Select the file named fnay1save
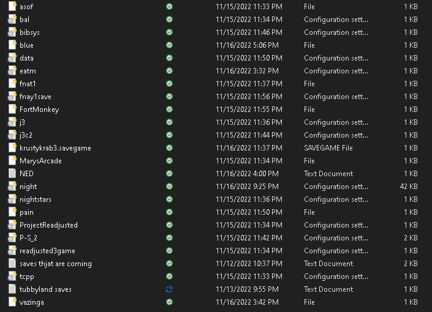This screenshot has width=432, height=312. pos(36,96)
